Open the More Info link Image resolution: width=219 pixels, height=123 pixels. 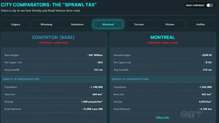pos(163,117)
